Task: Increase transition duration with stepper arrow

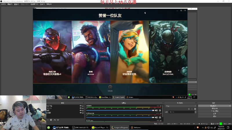Action: coord(195,112)
